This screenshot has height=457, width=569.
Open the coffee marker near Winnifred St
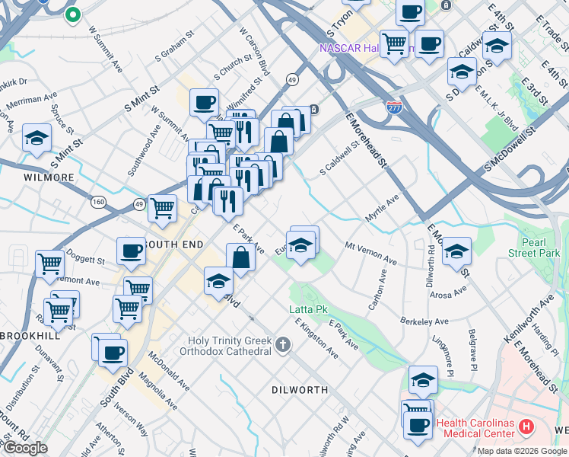click(x=205, y=105)
